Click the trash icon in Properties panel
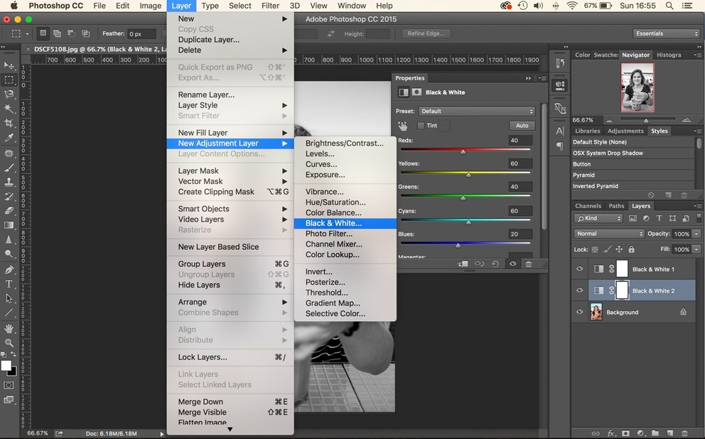Screen dimensions: 705x439 click(529, 264)
